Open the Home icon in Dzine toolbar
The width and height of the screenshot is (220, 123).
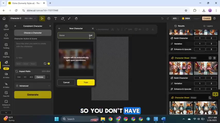coord(4,18)
